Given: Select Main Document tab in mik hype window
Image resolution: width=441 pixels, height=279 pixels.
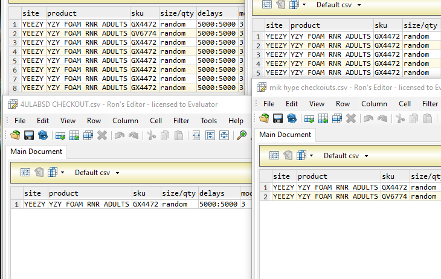Looking at the screenshot, I should (x=285, y=135).
